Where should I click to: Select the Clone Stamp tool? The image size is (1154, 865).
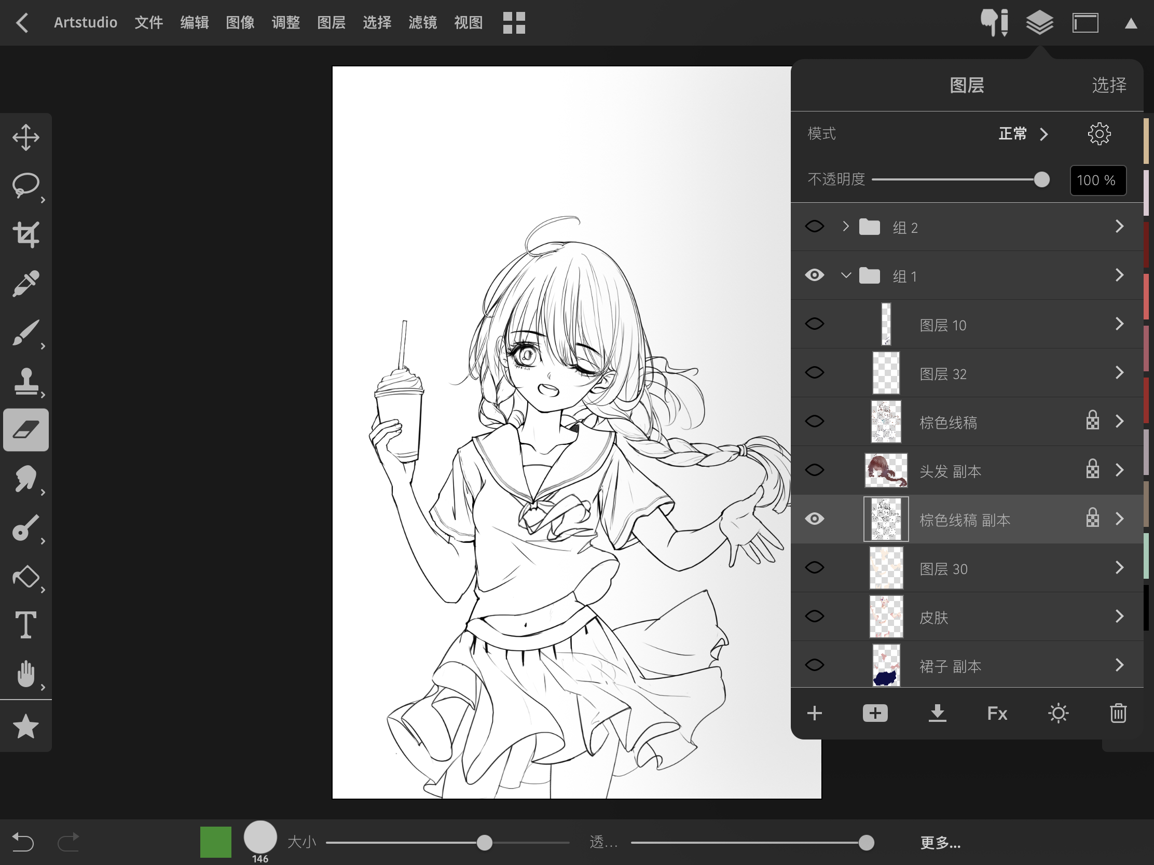[x=25, y=382]
